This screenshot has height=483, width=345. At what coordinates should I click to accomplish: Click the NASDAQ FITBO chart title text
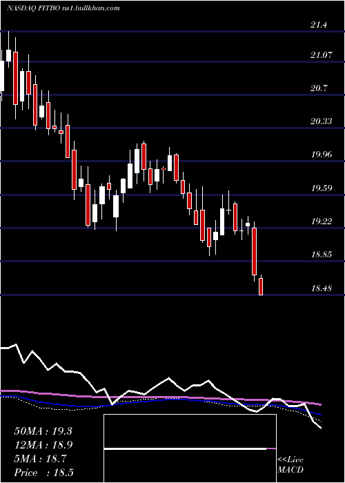pyautogui.click(x=63, y=8)
